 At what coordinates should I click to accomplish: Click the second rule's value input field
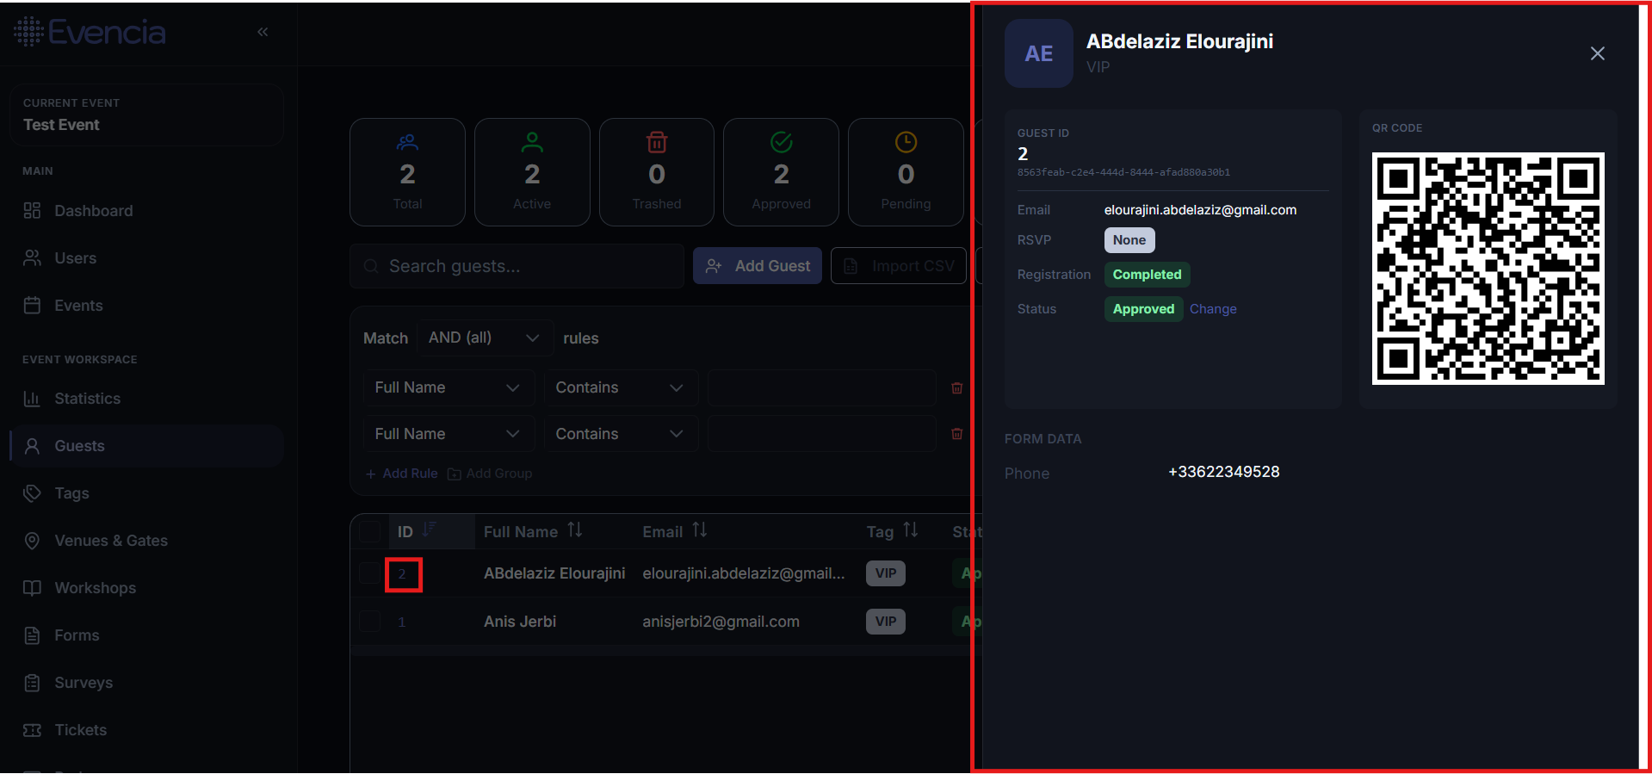coord(821,434)
